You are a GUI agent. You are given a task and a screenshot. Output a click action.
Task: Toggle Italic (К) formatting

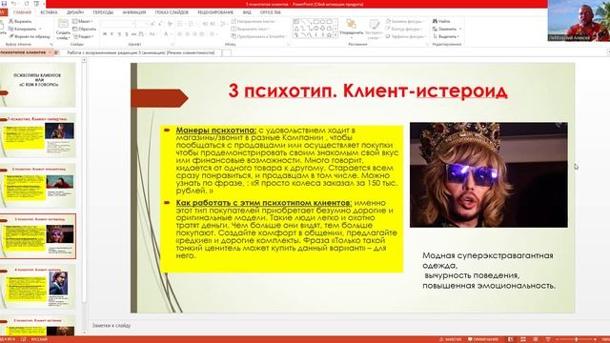(112, 34)
